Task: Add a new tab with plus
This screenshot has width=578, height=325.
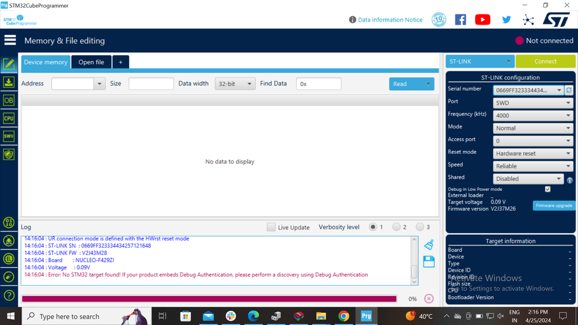Action: [x=120, y=62]
